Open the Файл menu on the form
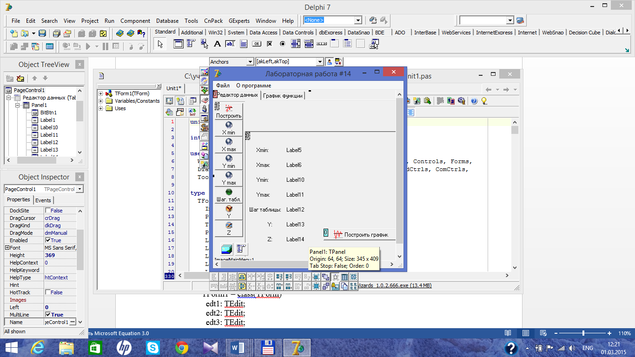Screen dimensions: 635x357 223,86
